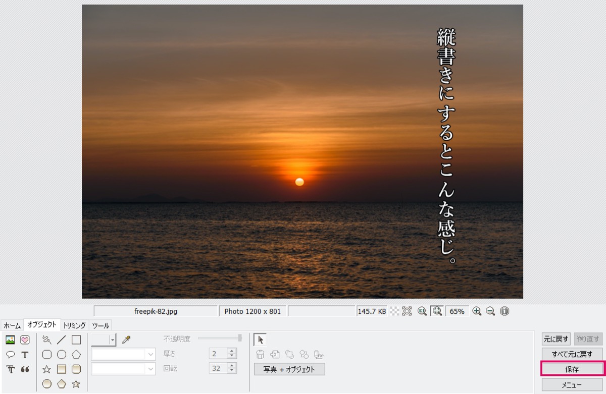Open fullscreen view with the four-arrow icon
This screenshot has width=606, height=394.
click(x=408, y=311)
